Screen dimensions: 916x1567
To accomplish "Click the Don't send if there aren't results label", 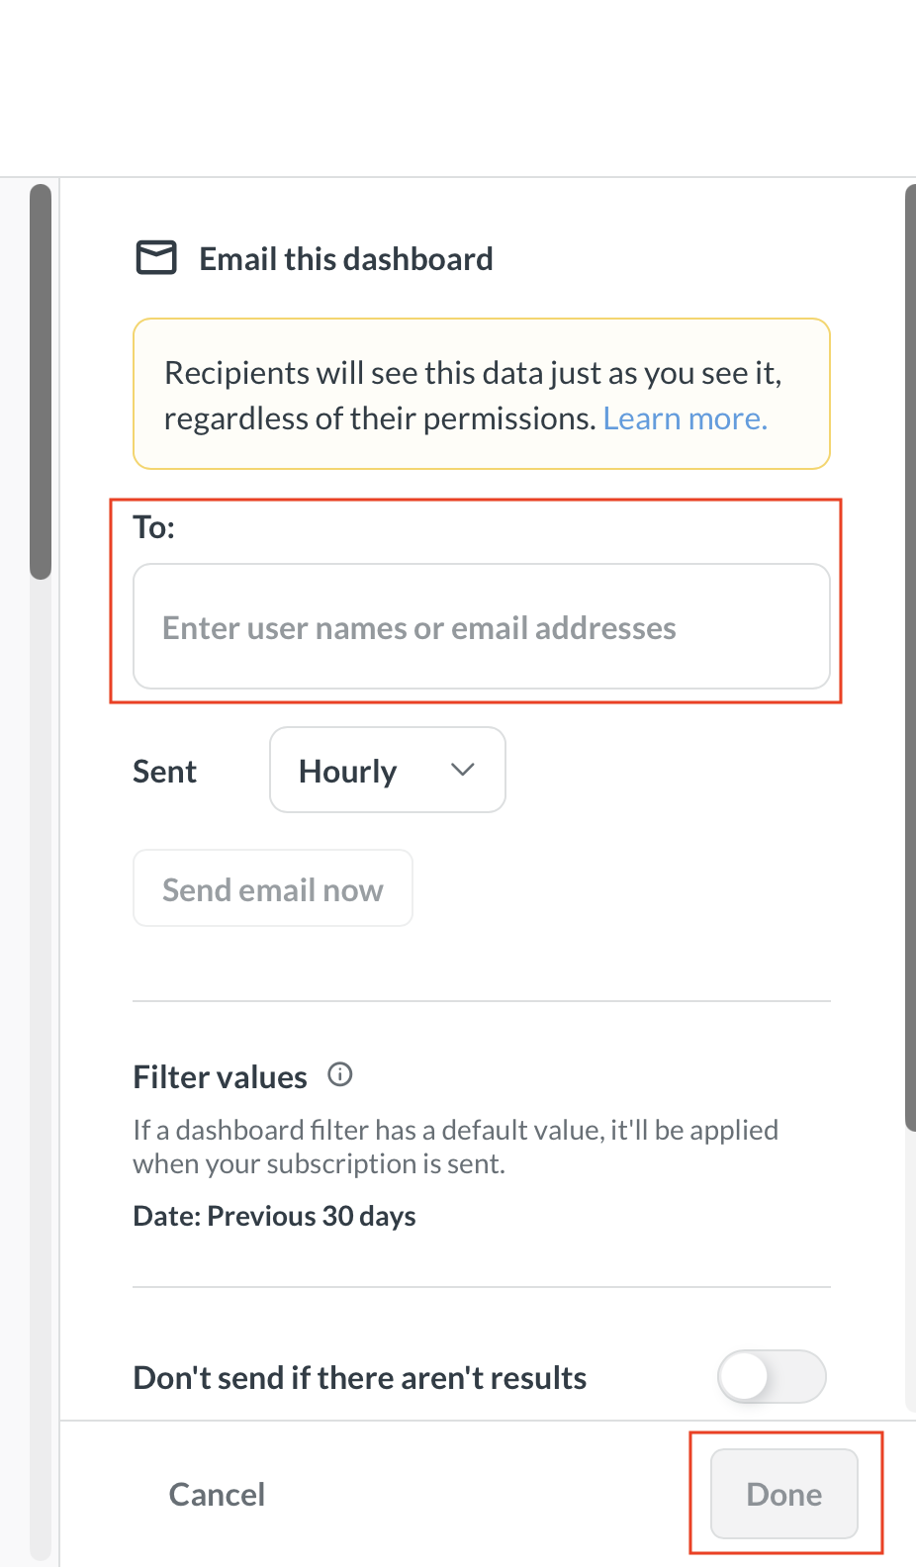I will pos(359,1377).
